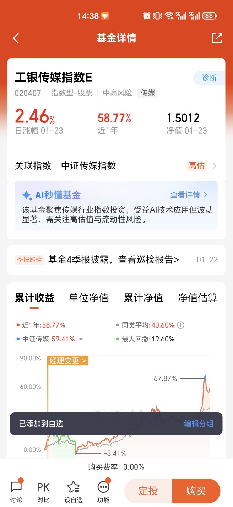The width and height of the screenshot is (233, 507).
Task: Open the 功能 more functions icon
Action: 103,487
